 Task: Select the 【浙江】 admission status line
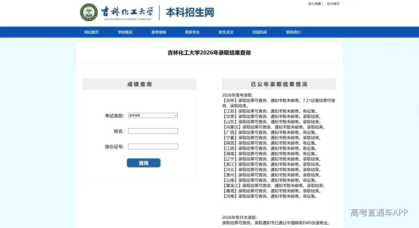(272, 164)
